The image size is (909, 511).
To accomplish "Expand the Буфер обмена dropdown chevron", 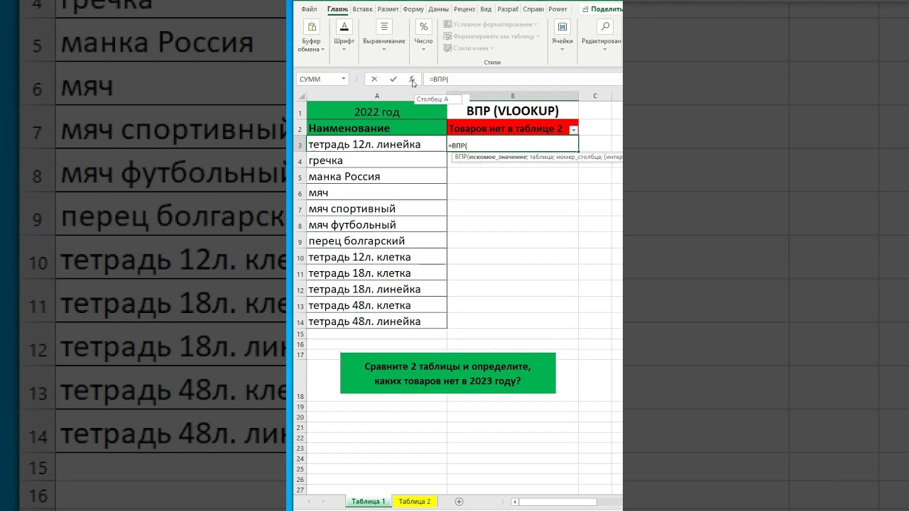I will tap(323, 50).
